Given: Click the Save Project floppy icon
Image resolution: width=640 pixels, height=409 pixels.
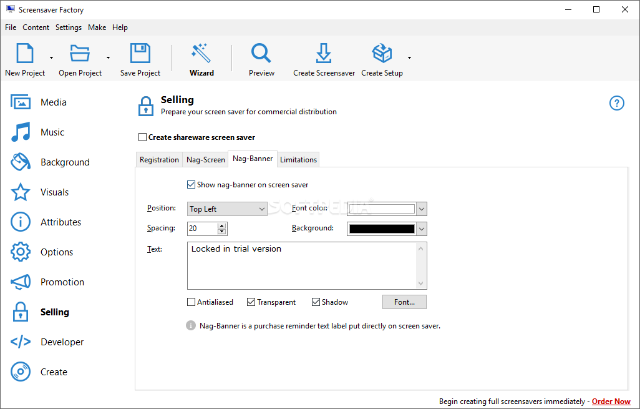Looking at the screenshot, I should pyautogui.click(x=140, y=53).
